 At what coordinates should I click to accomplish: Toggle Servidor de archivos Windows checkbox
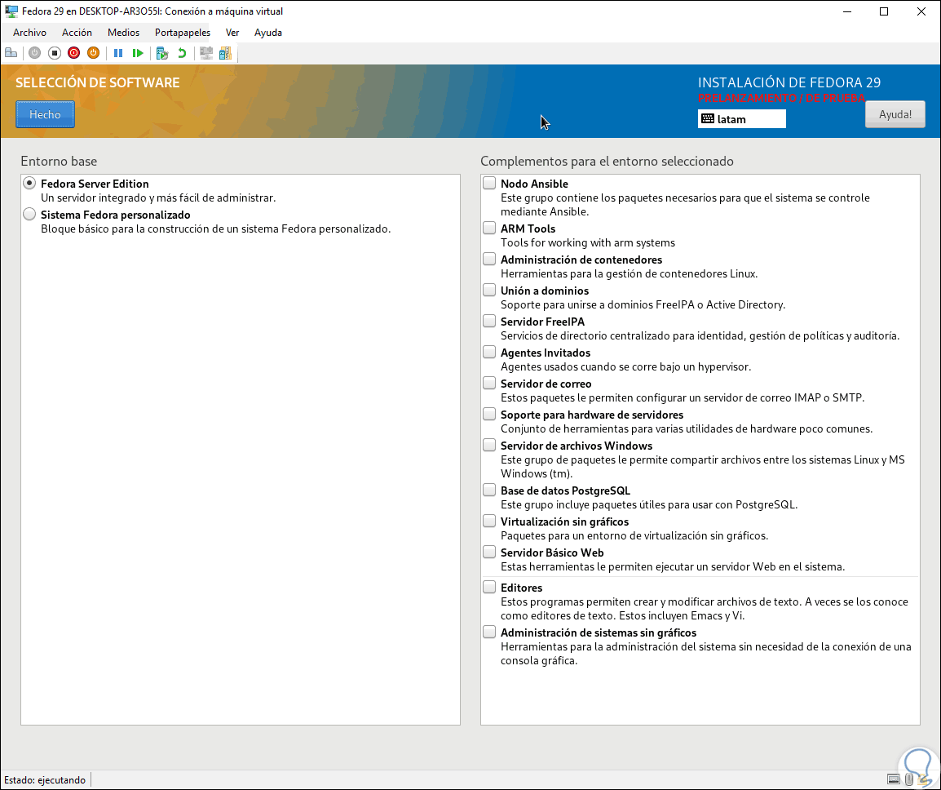click(489, 445)
